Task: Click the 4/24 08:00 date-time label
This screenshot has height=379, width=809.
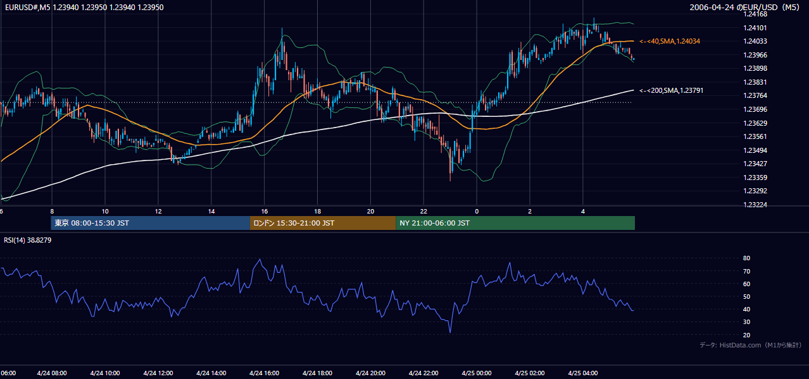Action: click(x=52, y=373)
